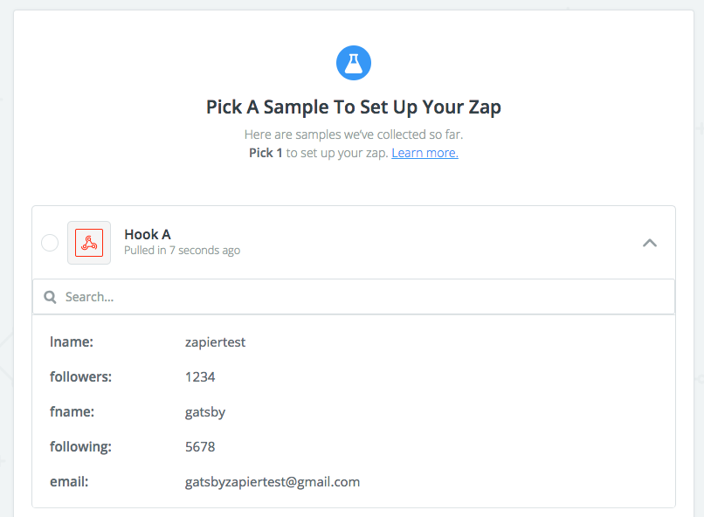Click the fname field label

coord(72,412)
